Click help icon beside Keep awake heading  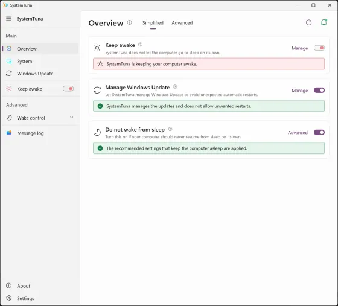tap(140, 45)
